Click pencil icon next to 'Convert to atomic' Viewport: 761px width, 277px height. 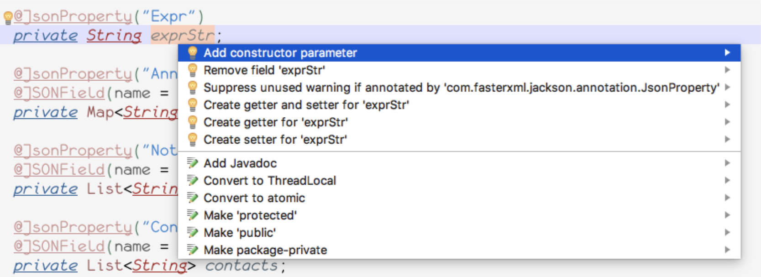click(193, 198)
